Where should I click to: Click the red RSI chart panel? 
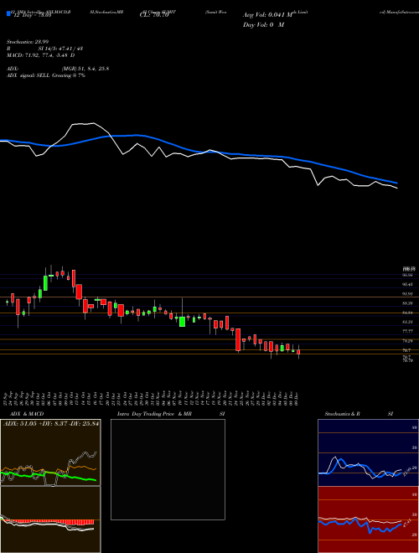point(368,519)
